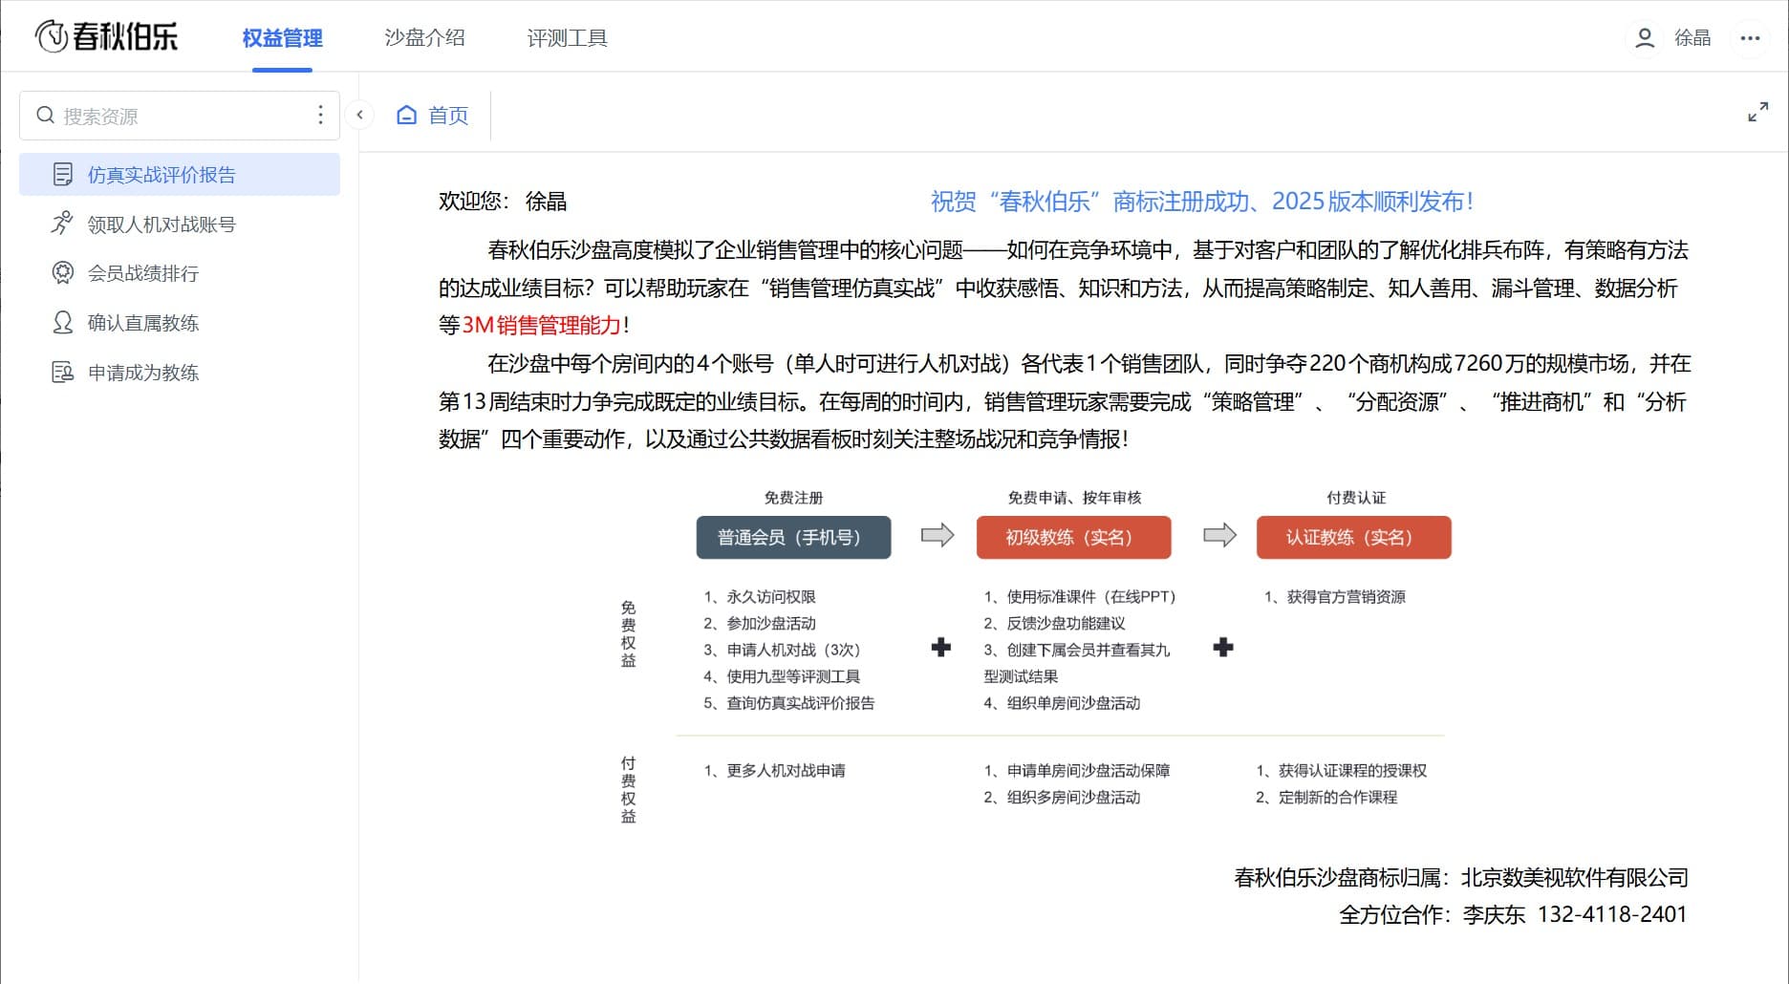Click the 北京数美视软件有限公司 trademark line
The height and width of the screenshot is (984, 1789).
[x=1461, y=877]
